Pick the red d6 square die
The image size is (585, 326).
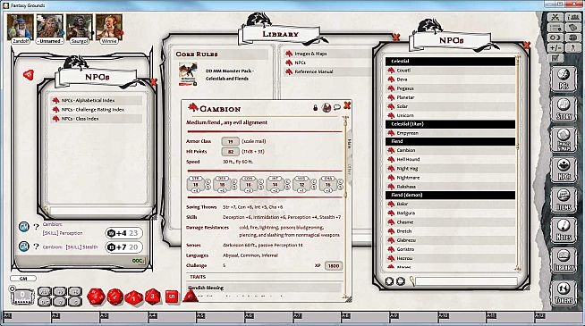click(172, 297)
